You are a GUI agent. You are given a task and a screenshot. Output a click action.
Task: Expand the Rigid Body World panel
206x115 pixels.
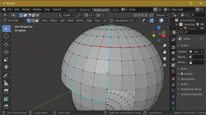(x=191, y=89)
